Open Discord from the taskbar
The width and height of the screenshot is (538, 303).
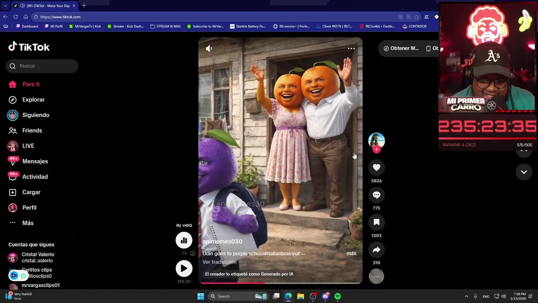tap(325, 296)
